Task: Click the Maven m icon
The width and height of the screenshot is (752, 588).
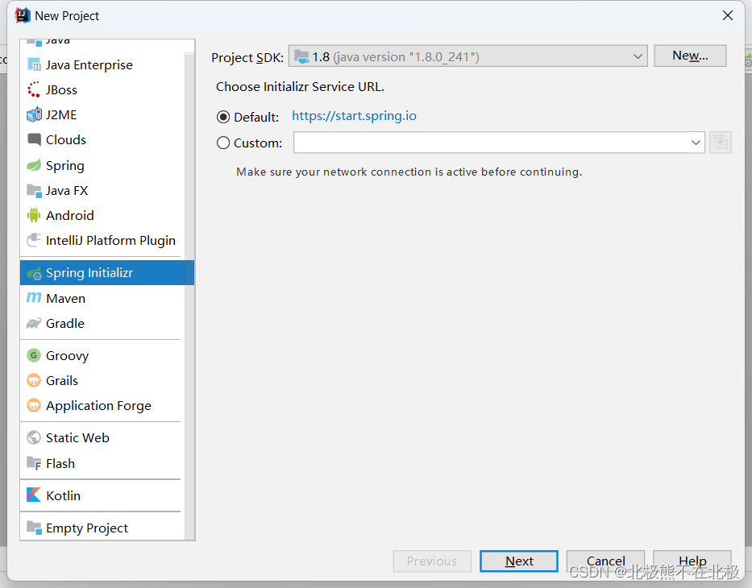Action: pos(34,297)
